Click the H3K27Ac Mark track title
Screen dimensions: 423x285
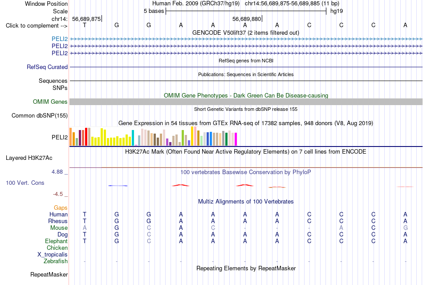click(x=245, y=152)
